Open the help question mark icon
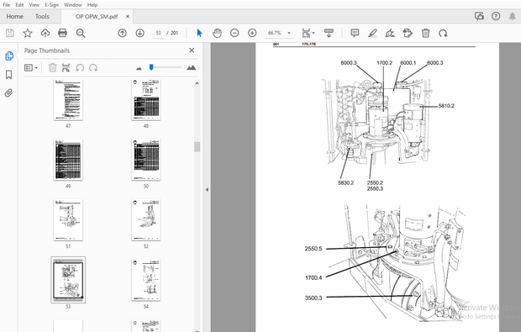521x332 pixels. (496, 16)
